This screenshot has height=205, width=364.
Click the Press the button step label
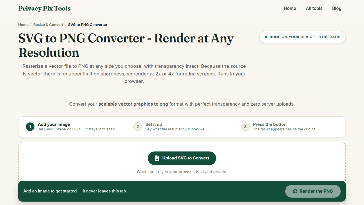point(270,124)
